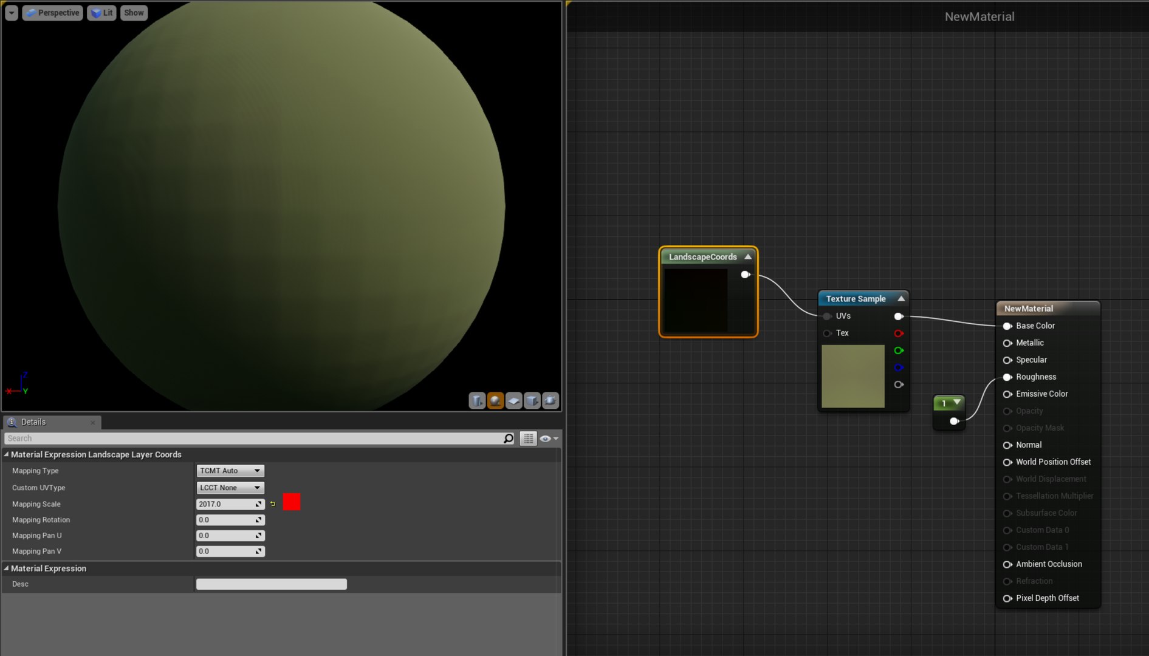Select the Texture Sample node title

tap(856, 298)
